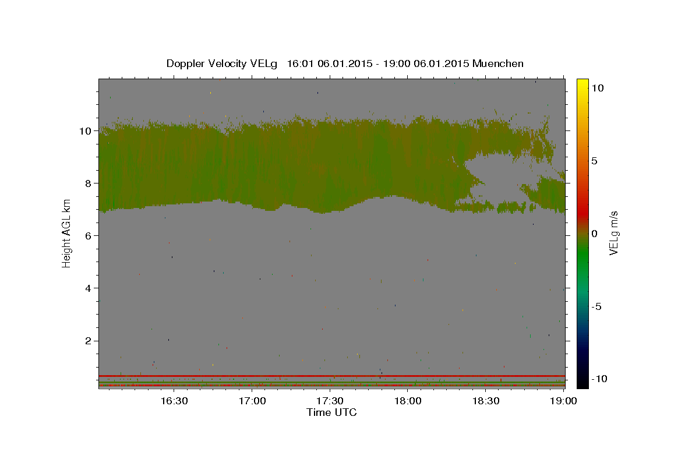Screen dimensions: 699x466
Task: Click the height label '6'
Action: tap(89, 236)
